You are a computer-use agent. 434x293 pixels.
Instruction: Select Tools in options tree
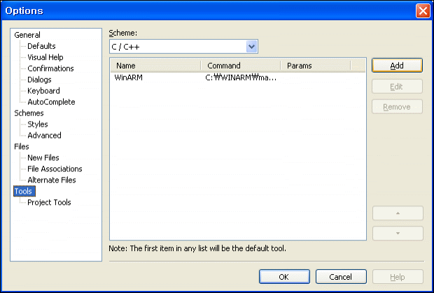click(x=23, y=191)
